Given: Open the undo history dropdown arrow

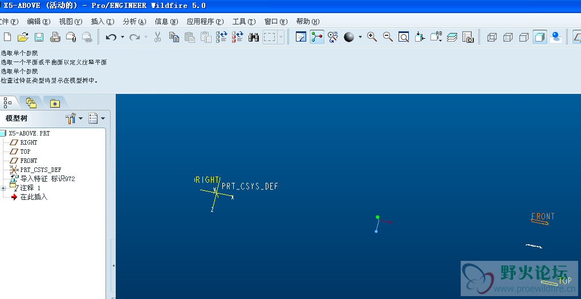Looking at the screenshot, I should pos(122,37).
